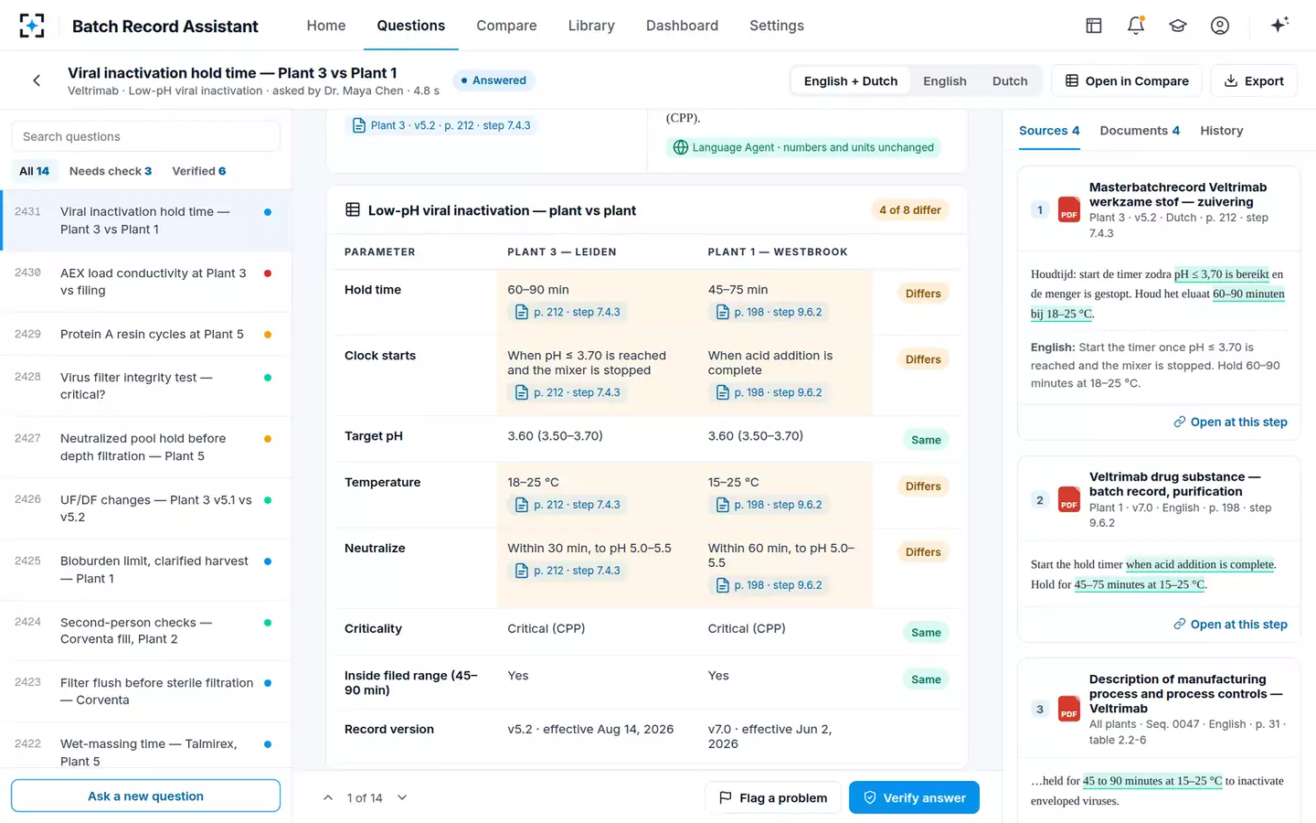Click Flag a problem button

(773, 797)
